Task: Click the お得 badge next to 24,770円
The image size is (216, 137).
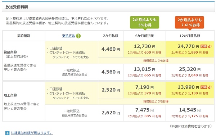Action: pyautogui.click(x=204, y=46)
